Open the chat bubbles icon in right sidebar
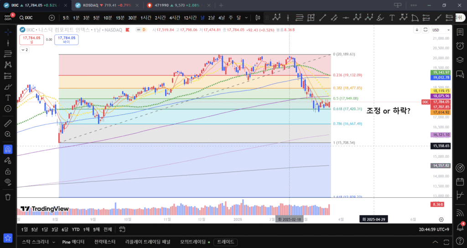 click(460, 74)
